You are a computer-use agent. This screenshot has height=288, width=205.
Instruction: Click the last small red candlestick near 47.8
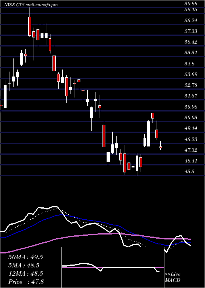[x=161, y=147]
